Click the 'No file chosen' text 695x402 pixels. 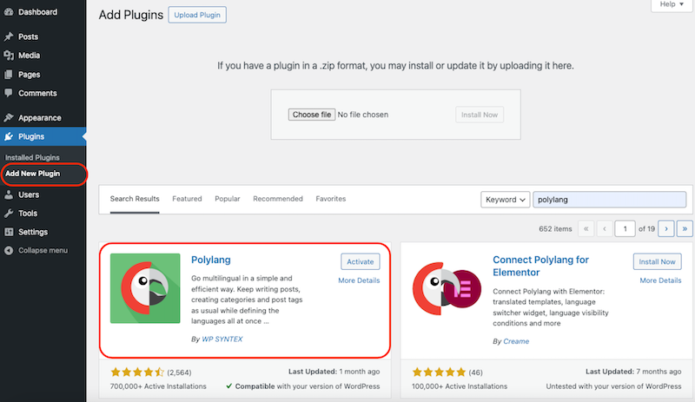[363, 115]
